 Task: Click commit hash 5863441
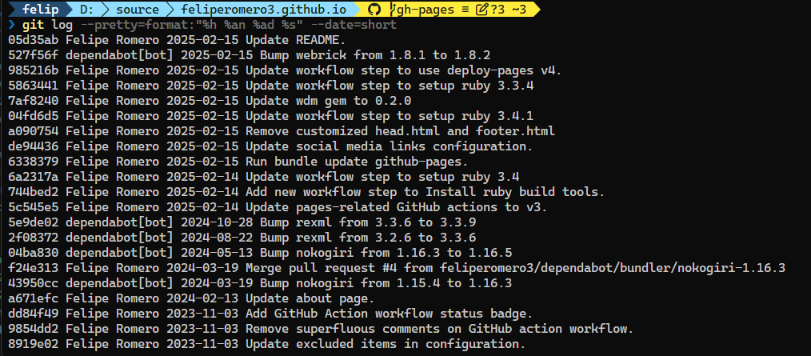(33, 86)
